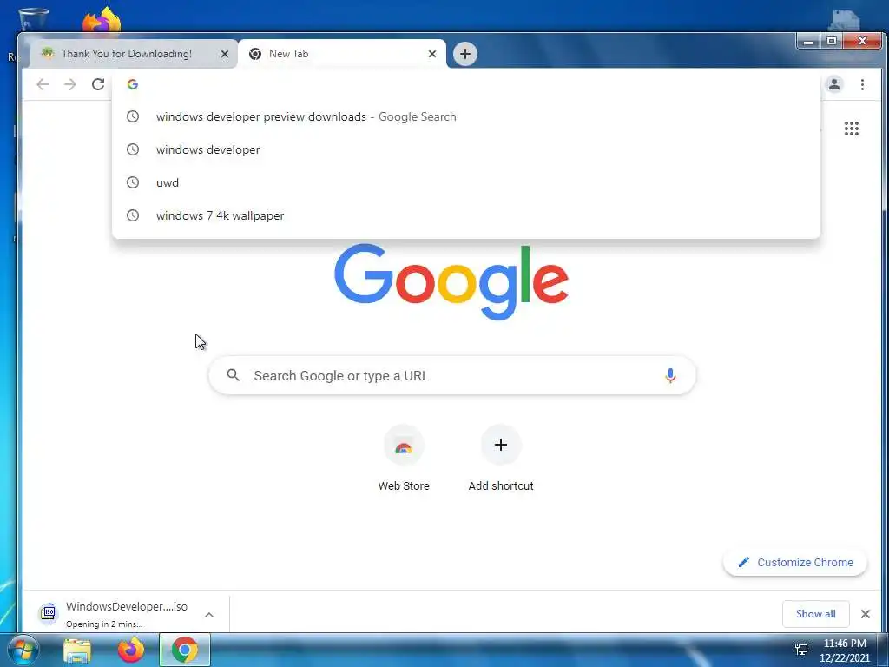Close the New Tab tab
Screen dimensions: 889x667
click(432, 54)
